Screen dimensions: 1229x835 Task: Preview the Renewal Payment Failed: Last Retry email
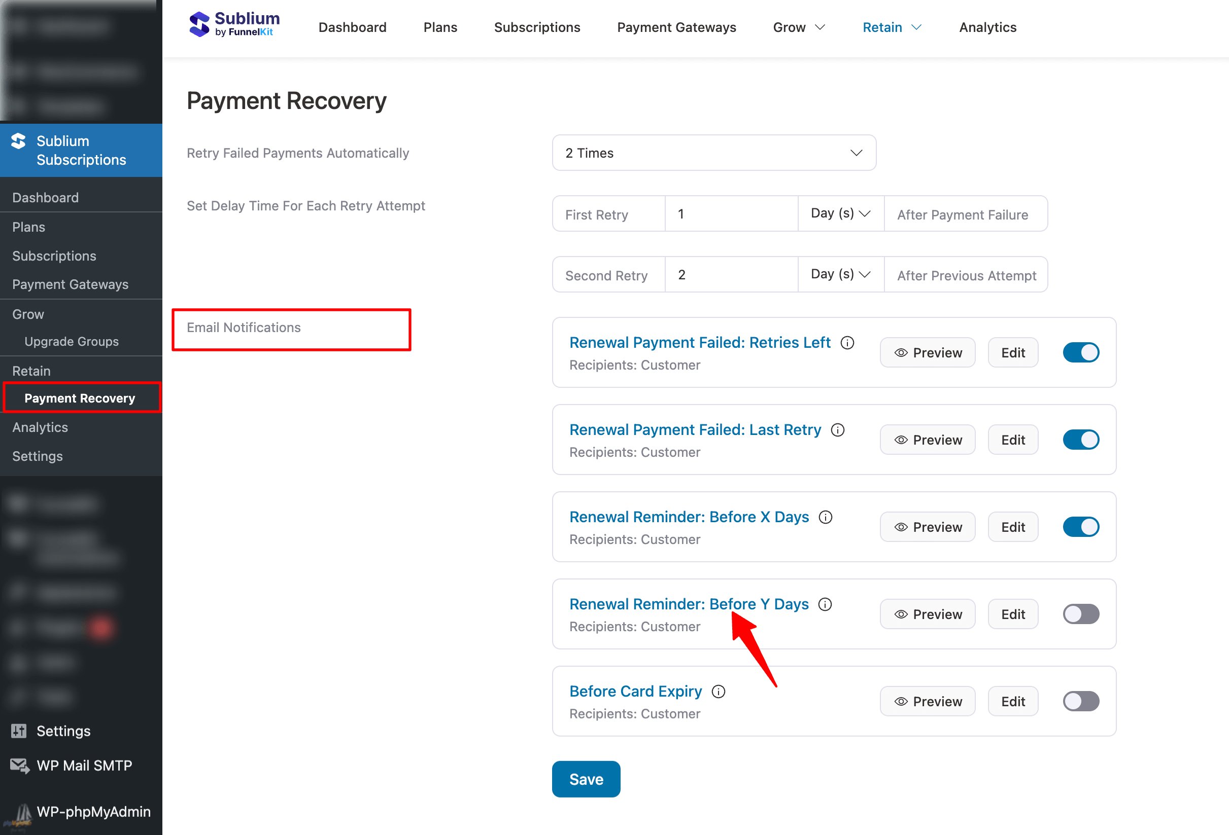click(x=927, y=440)
